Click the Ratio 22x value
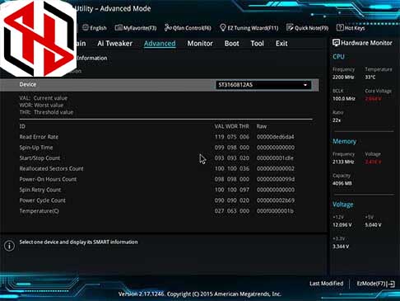400x301 pixels. pyautogui.click(x=337, y=120)
